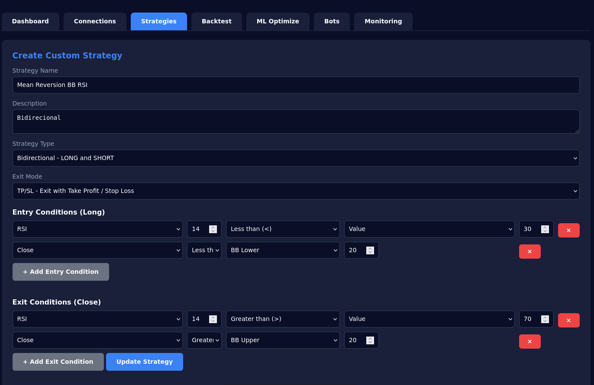594x385 pixels.
Task: Go to the Monitoring tab
Action: pyautogui.click(x=383, y=21)
